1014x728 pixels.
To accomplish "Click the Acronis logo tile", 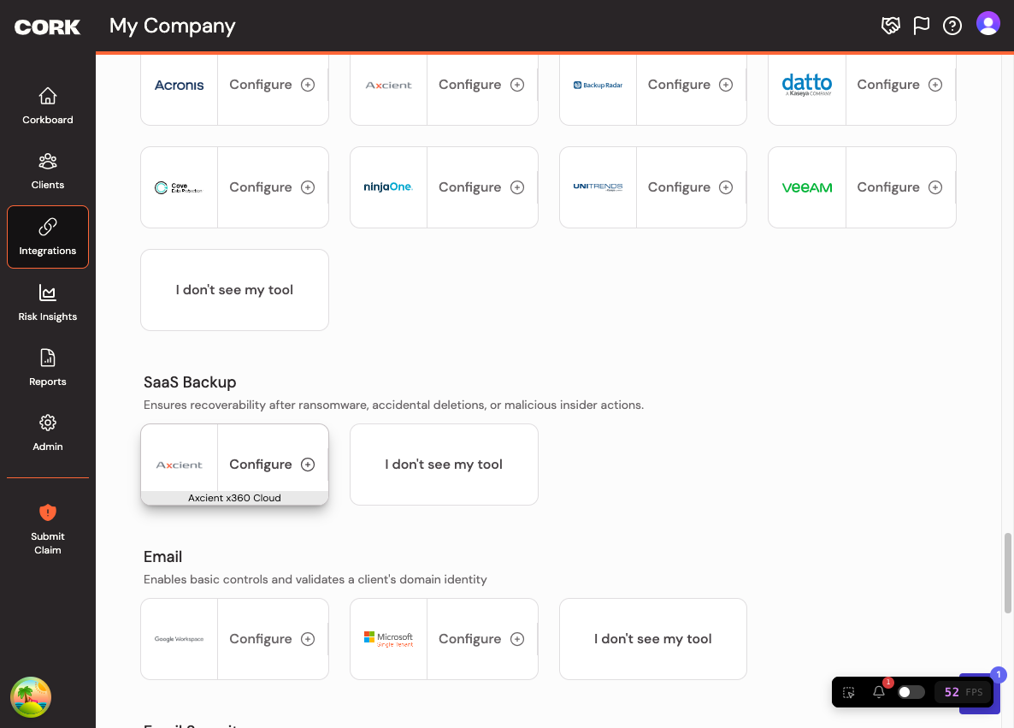I will coord(180,86).
